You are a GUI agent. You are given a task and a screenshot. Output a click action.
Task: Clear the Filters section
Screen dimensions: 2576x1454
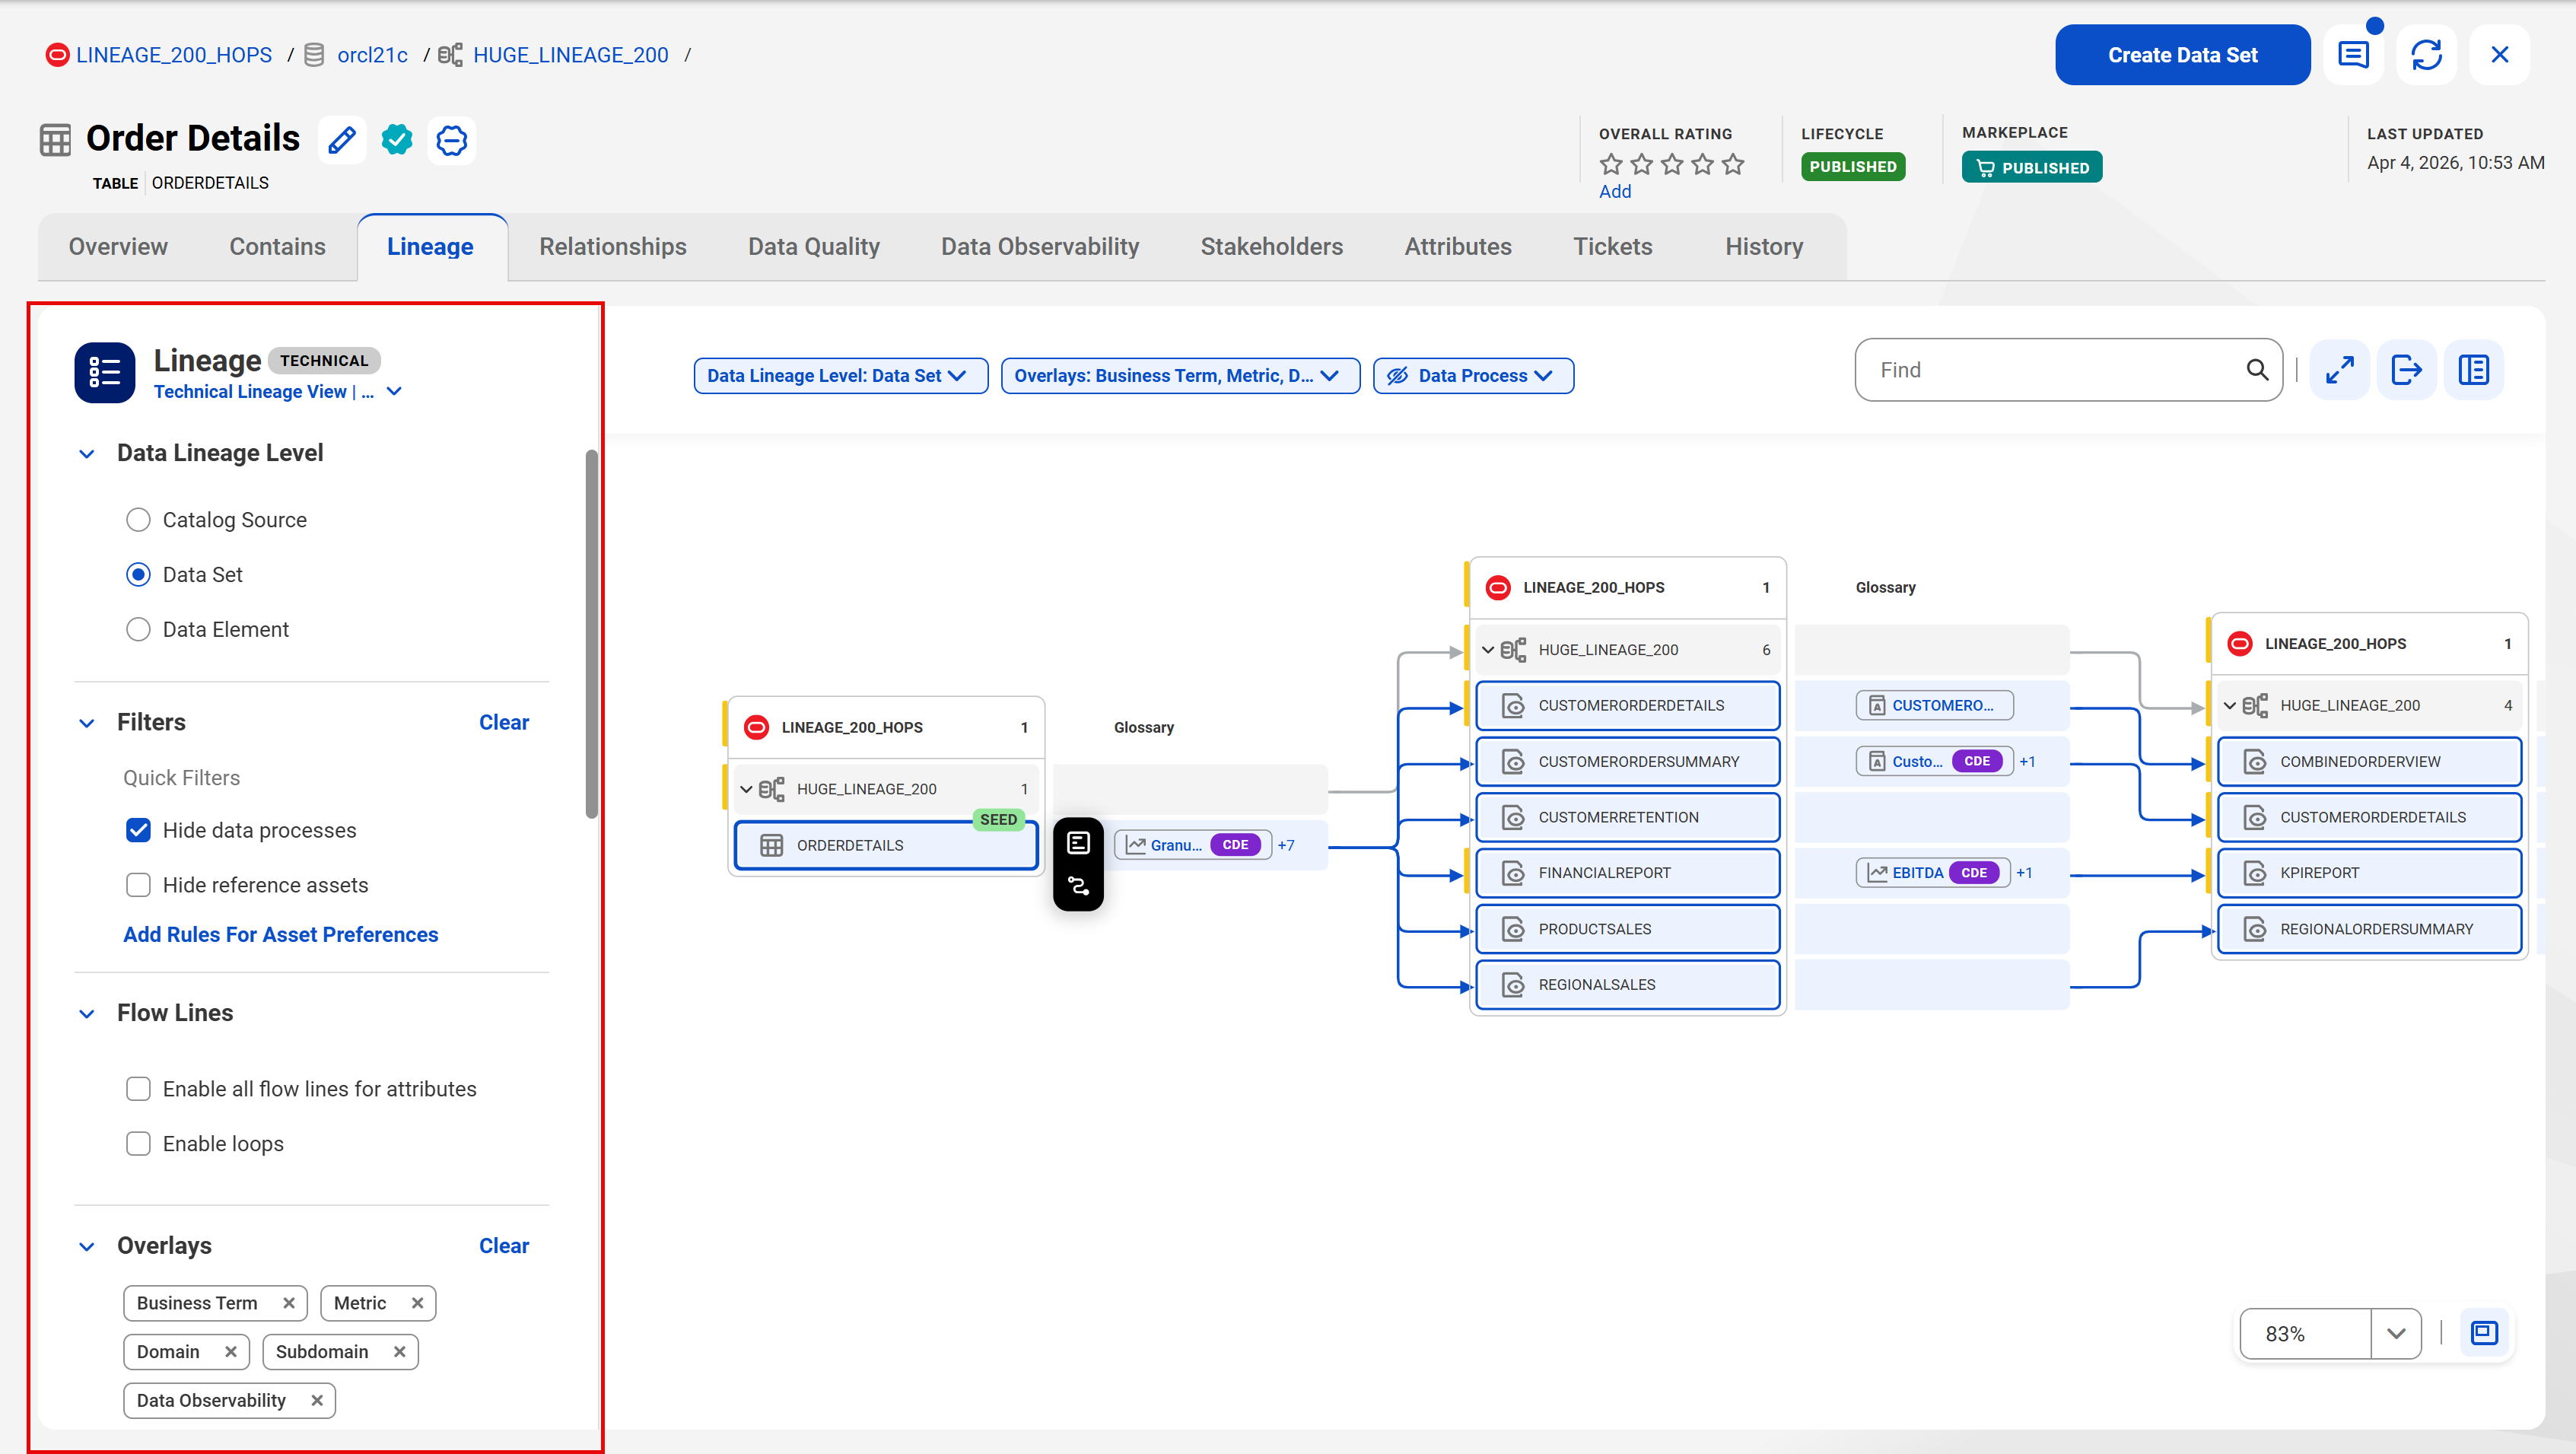tap(504, 723)
